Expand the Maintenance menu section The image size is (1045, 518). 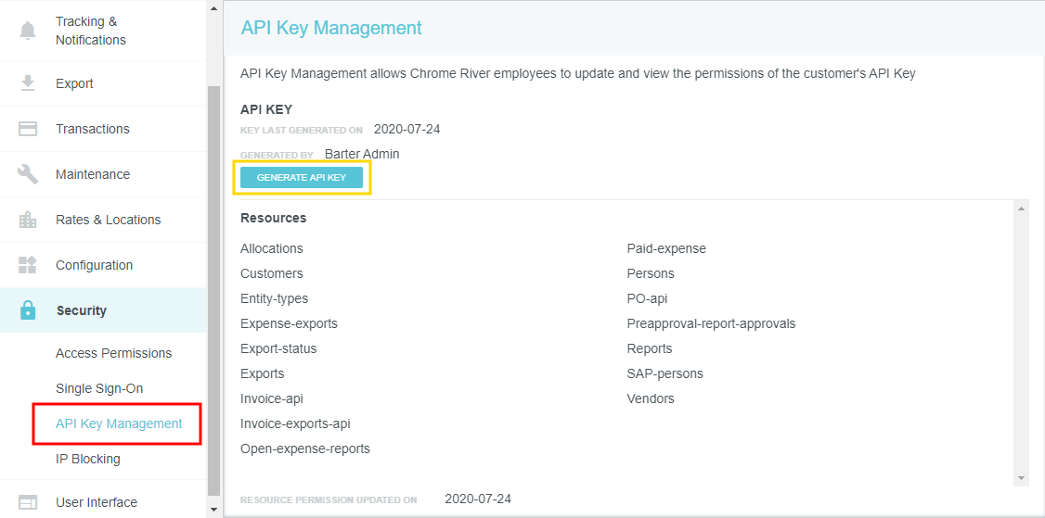(93, 174)
